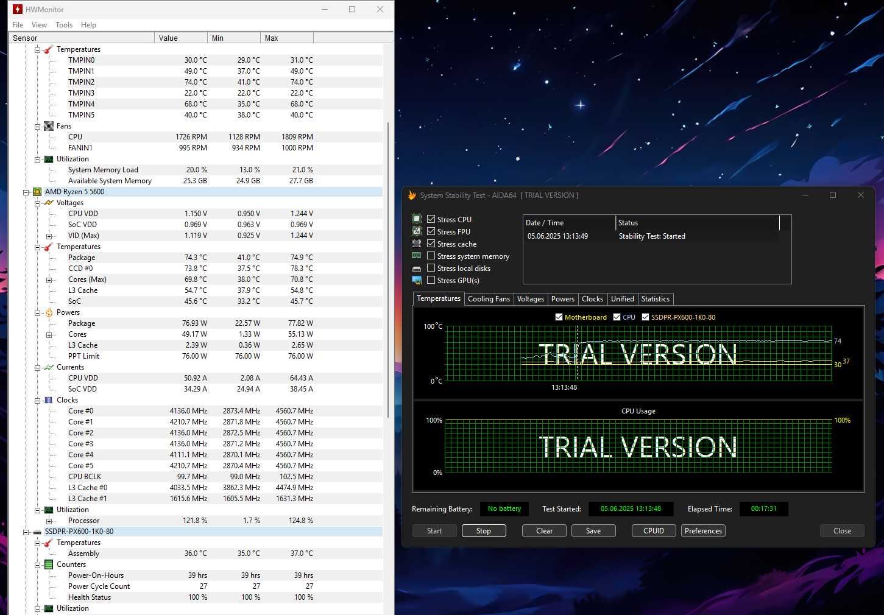Open the Clocks tab in AIDA64
The image size is (884, 615).
[x=592, y=299]
